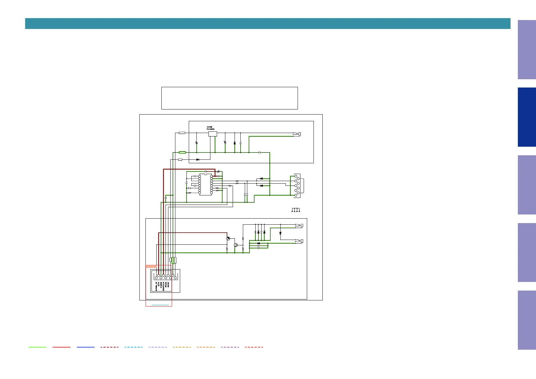Select the IC4700 regulator box symbol
The height and width of the screenshot is (379, 536).
[x=213, y=134]
